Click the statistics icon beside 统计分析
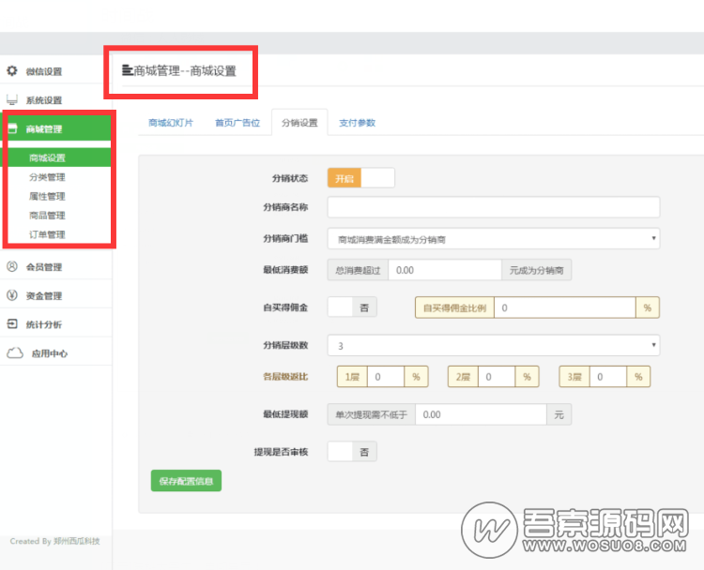Image resolution: width=704 pixels, height=570 pixels. tap(12, 324)
